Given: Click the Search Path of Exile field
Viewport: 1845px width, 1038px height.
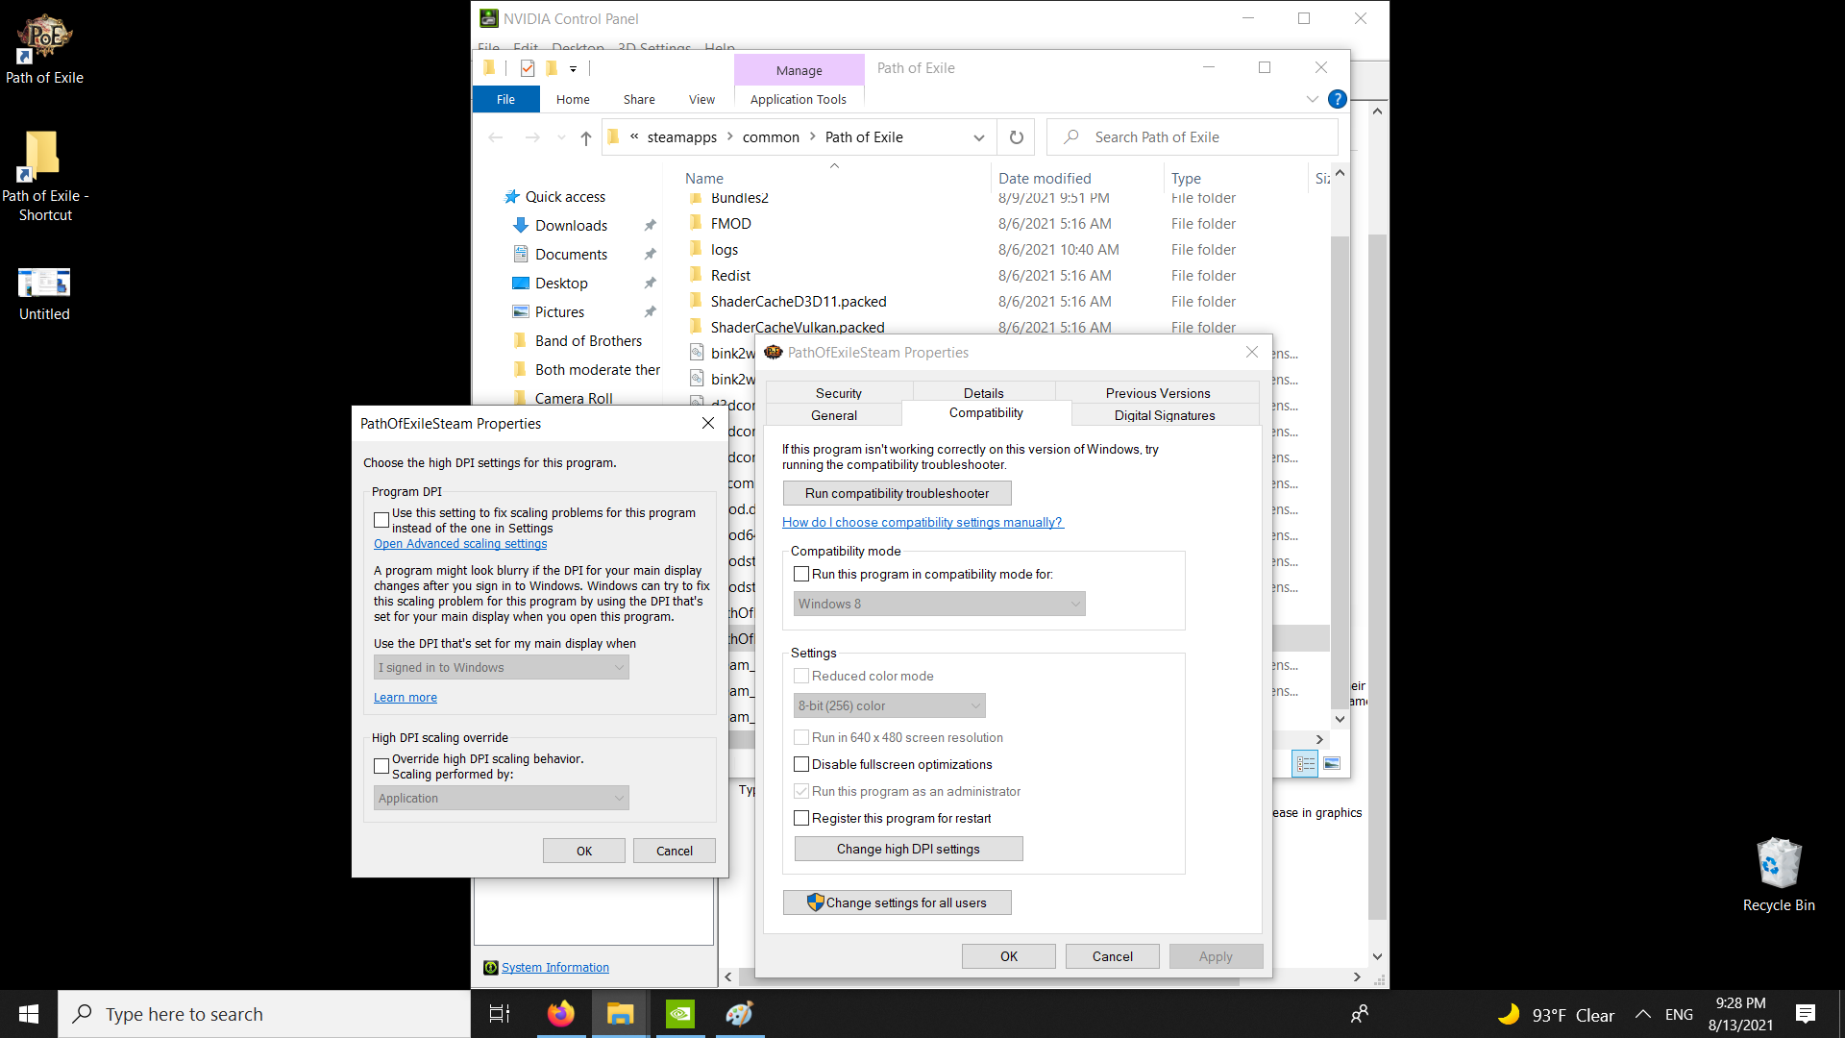Looking at the screenshot, I should (x=1193, y=137).
